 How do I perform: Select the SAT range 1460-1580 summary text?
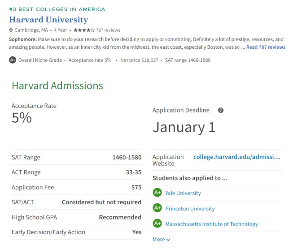[188, 60]
